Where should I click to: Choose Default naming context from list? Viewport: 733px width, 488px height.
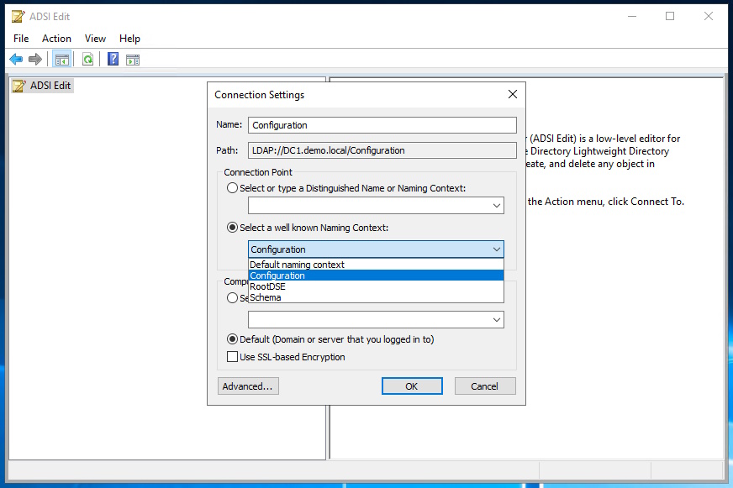pyautogui.click(x=376, y=265)
